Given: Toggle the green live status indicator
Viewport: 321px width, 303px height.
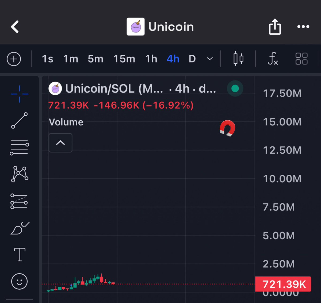Looking at the screenshot, I should [235, 89].
